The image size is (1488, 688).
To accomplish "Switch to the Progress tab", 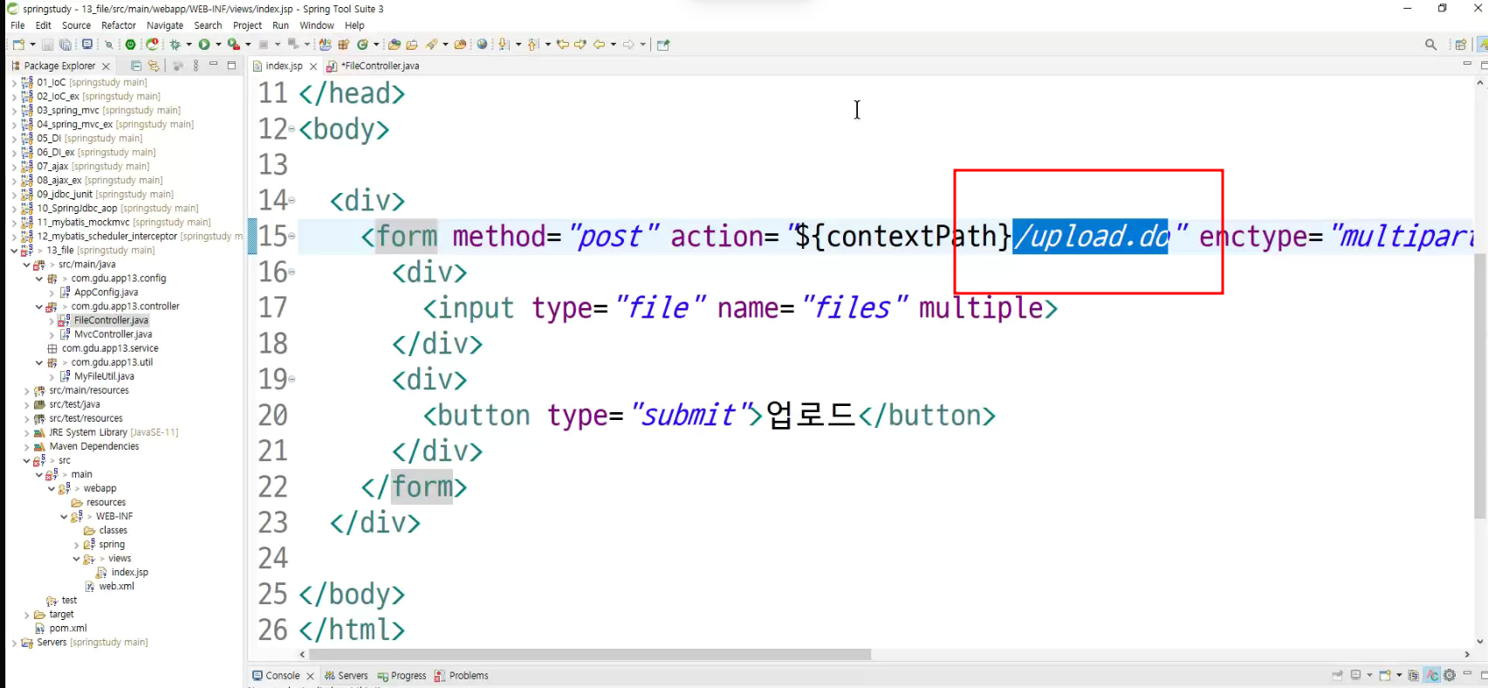I will pyautogui.click(x=402, y=676).
